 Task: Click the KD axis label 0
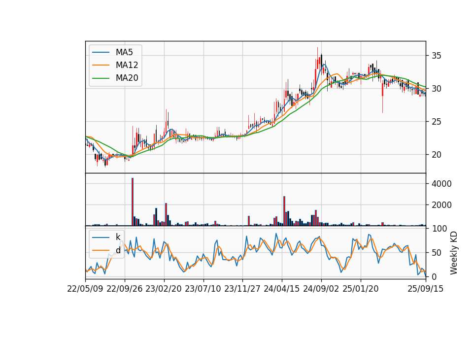click(x=434, y=276)
